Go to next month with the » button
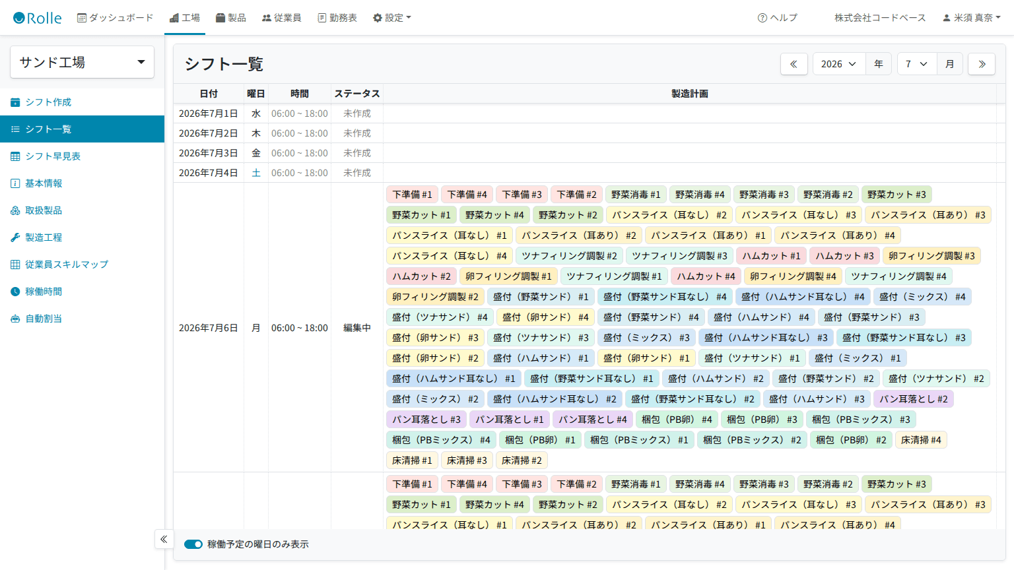Viewport: 1014px width, 570px height. (982, 64)
